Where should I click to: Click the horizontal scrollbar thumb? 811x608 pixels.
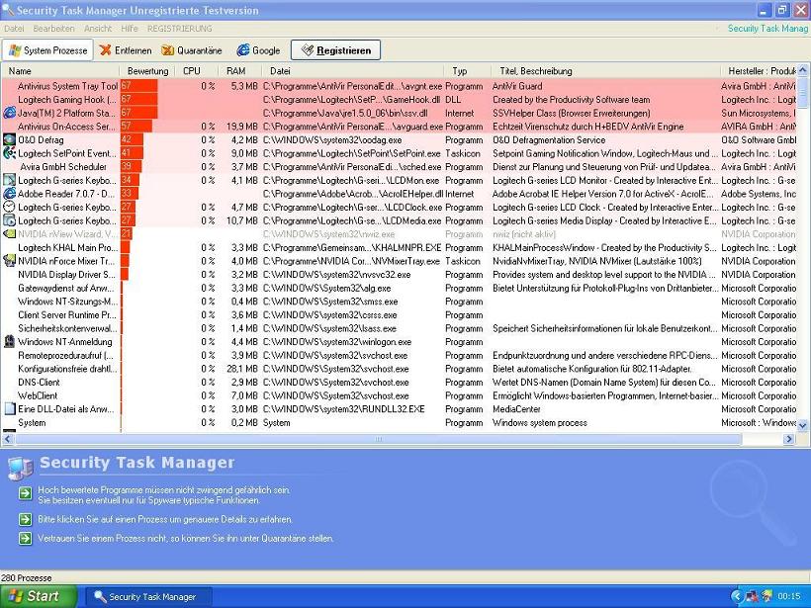tap(378, 439)
